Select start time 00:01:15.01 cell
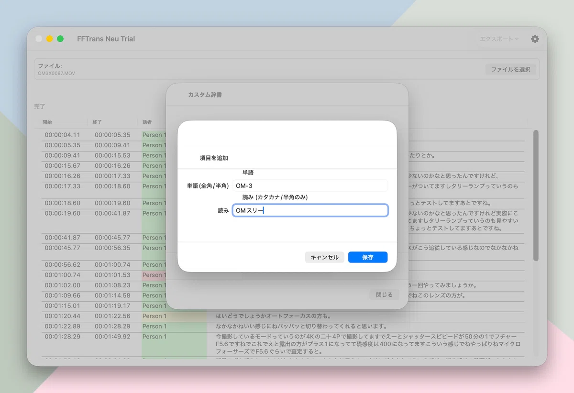The width and height of the screenshot is (574, 393). [63, 306]
